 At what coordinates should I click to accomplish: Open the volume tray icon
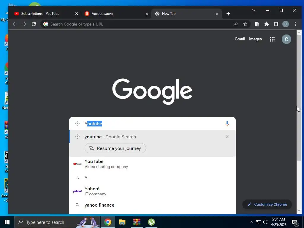265,222
